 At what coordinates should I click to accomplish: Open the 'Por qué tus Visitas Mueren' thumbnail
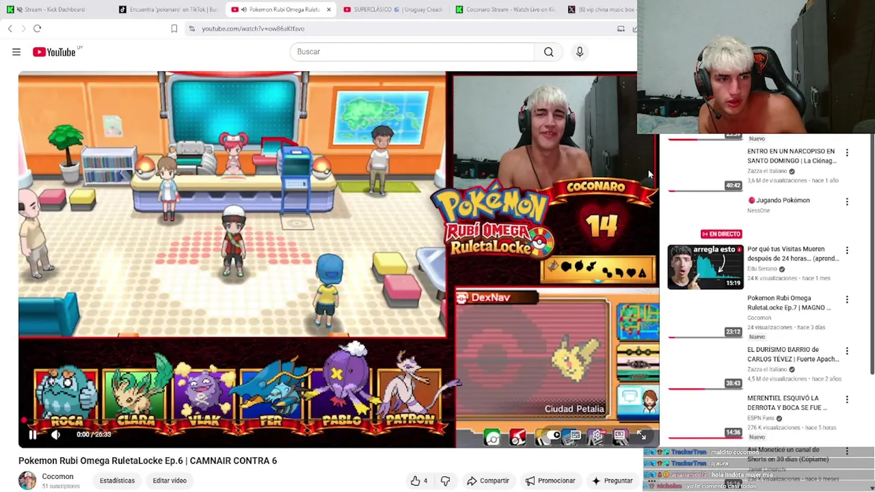tap(705, 267)
